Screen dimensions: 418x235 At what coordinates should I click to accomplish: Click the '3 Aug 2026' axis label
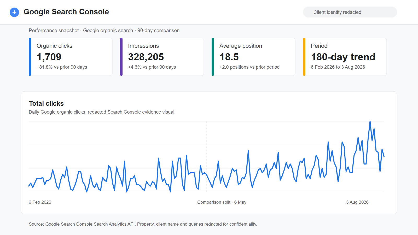[x=357, y=202]
